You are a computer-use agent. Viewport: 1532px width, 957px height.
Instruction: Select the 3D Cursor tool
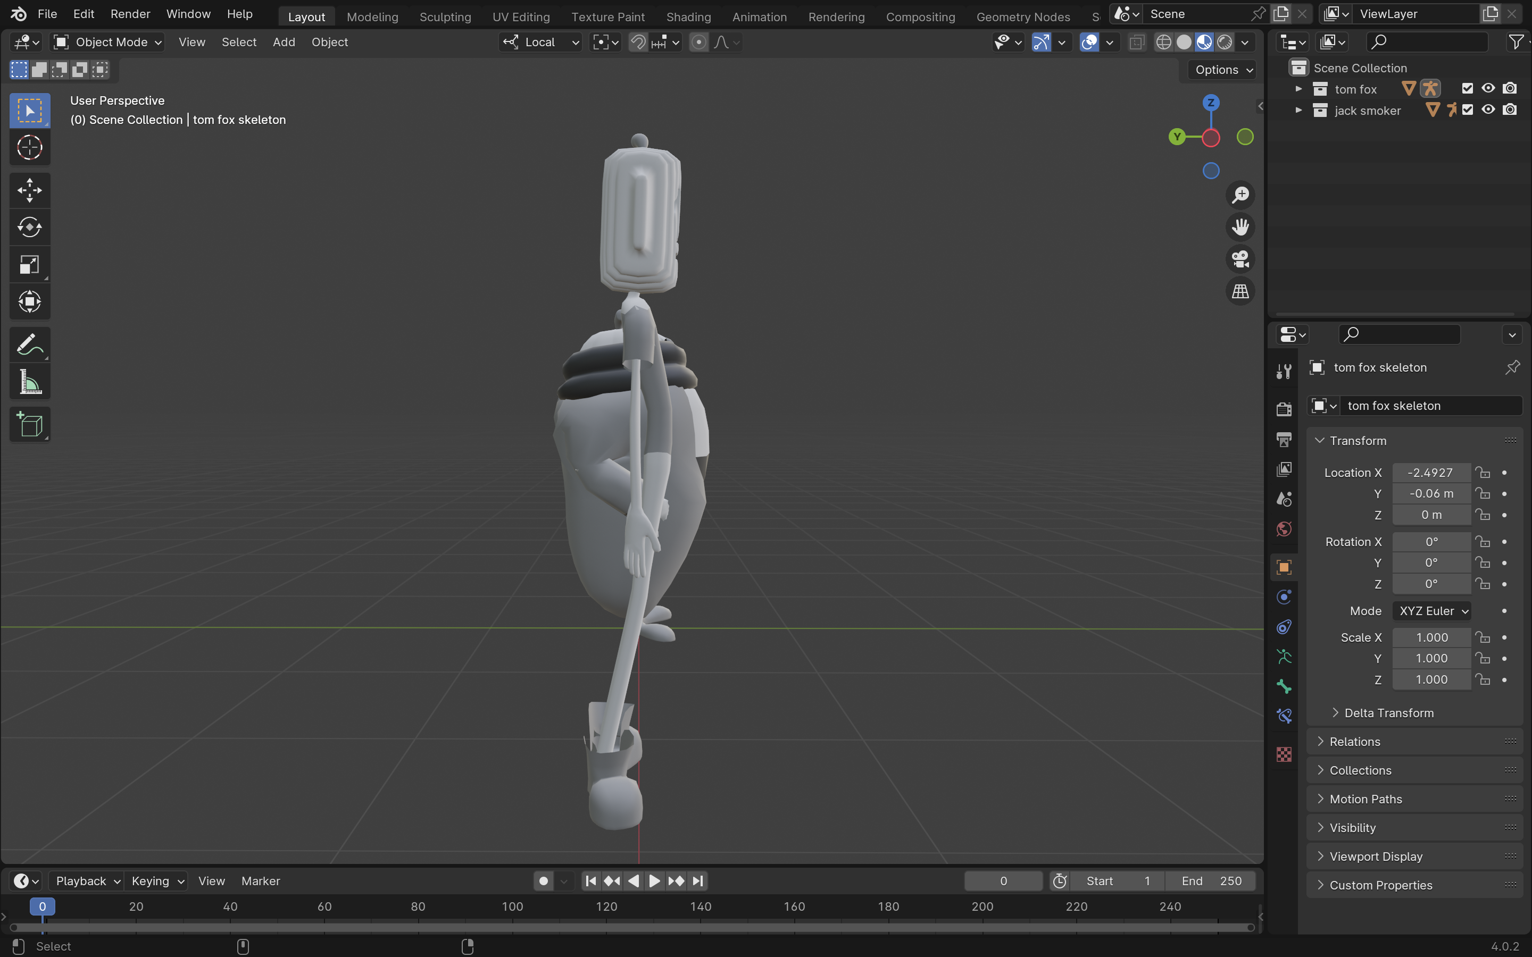click(x=29, y=147)
